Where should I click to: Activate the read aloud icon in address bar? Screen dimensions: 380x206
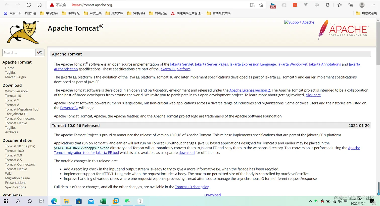pyautogui.click(x=252, y=5)
